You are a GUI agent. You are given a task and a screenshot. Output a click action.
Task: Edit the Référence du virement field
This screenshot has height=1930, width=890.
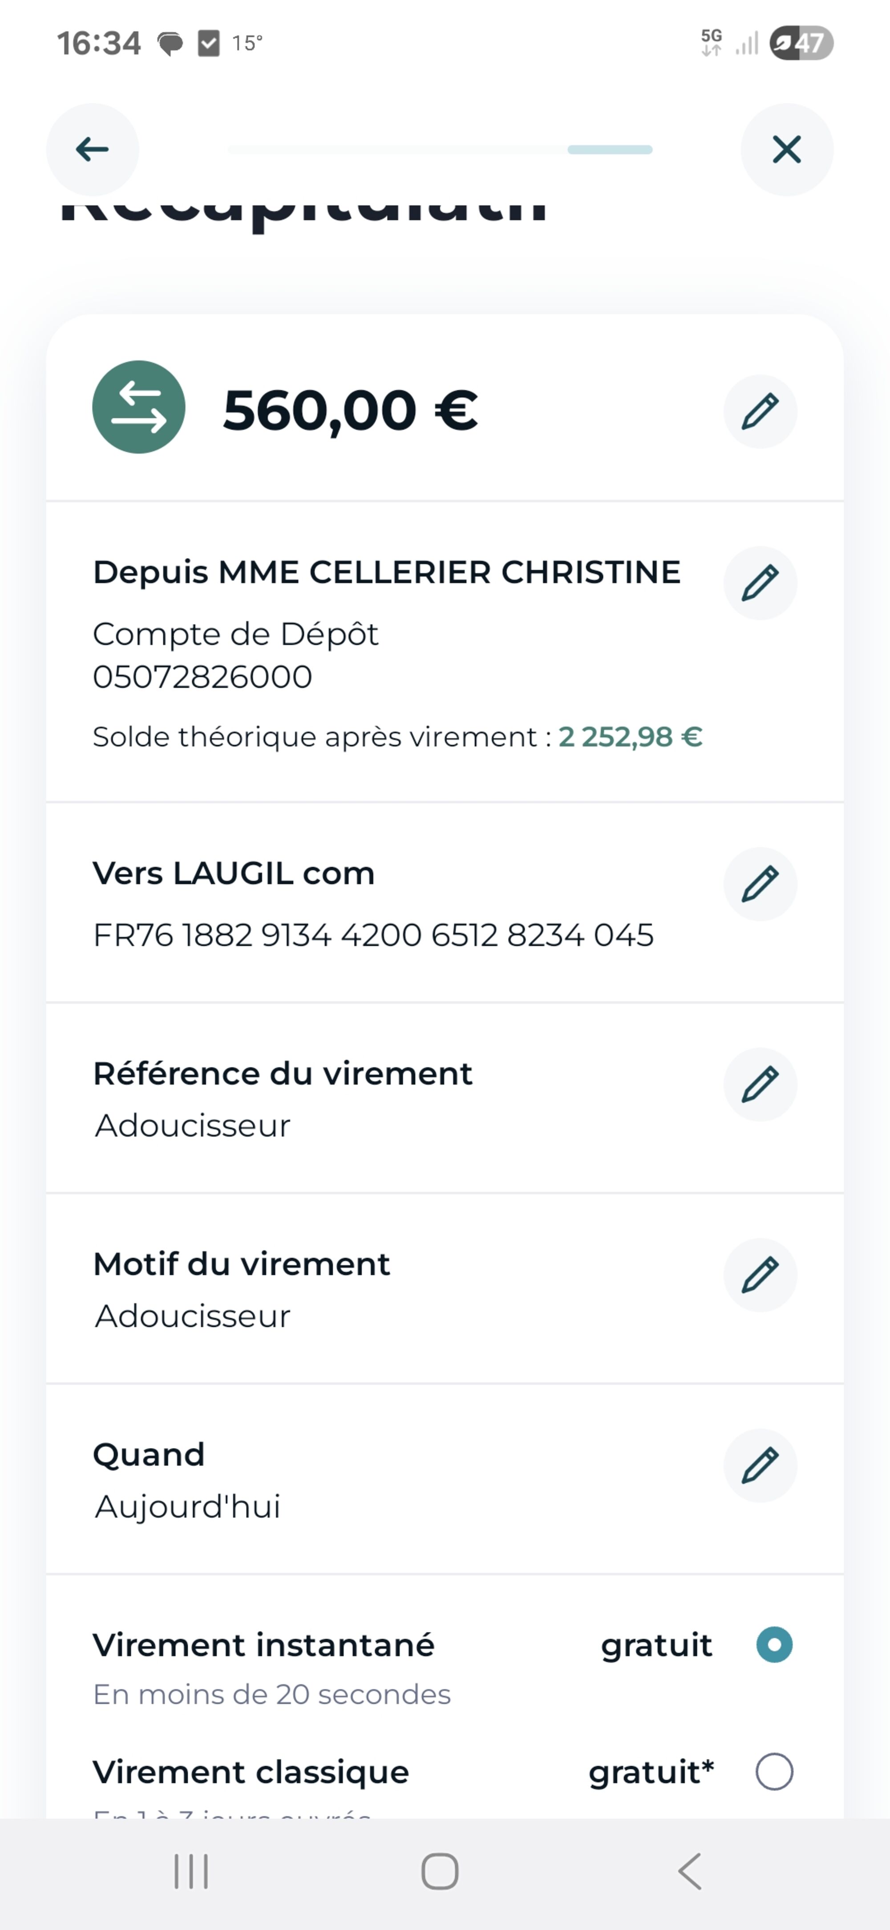(760, 1084)
